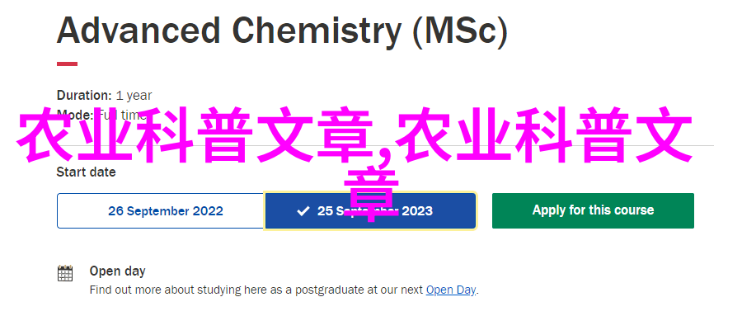Click the Apply for this course button
This screenshot has height=316, width=742.
coord(593,210)
